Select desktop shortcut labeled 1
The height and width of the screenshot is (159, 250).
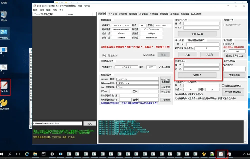click(x=4, y=52)
